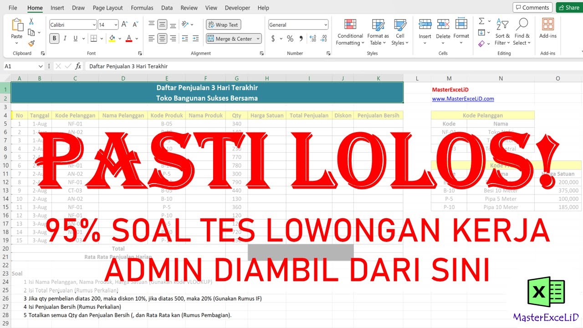Apply the yellow Fill Color
This screenshot has width=583, height=328.
click(112, 39)
